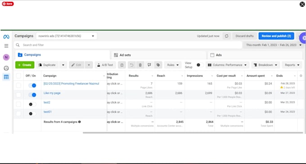Sort by the Impressions column header
The image size is (306, 164).
click(199, 76)
